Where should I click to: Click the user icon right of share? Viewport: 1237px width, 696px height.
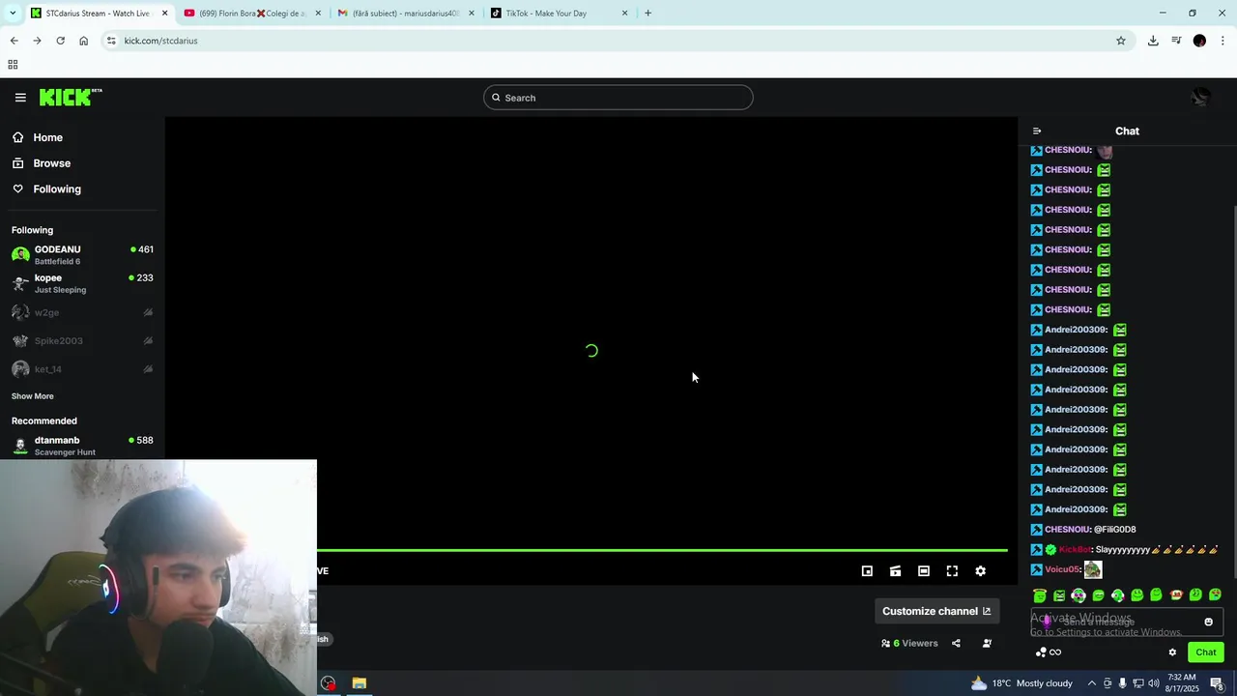[x=987, y=643]
